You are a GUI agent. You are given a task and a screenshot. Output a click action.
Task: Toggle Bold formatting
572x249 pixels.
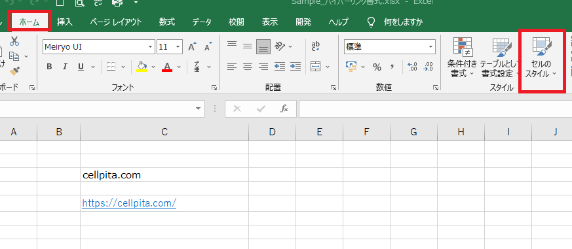[49, 67]
